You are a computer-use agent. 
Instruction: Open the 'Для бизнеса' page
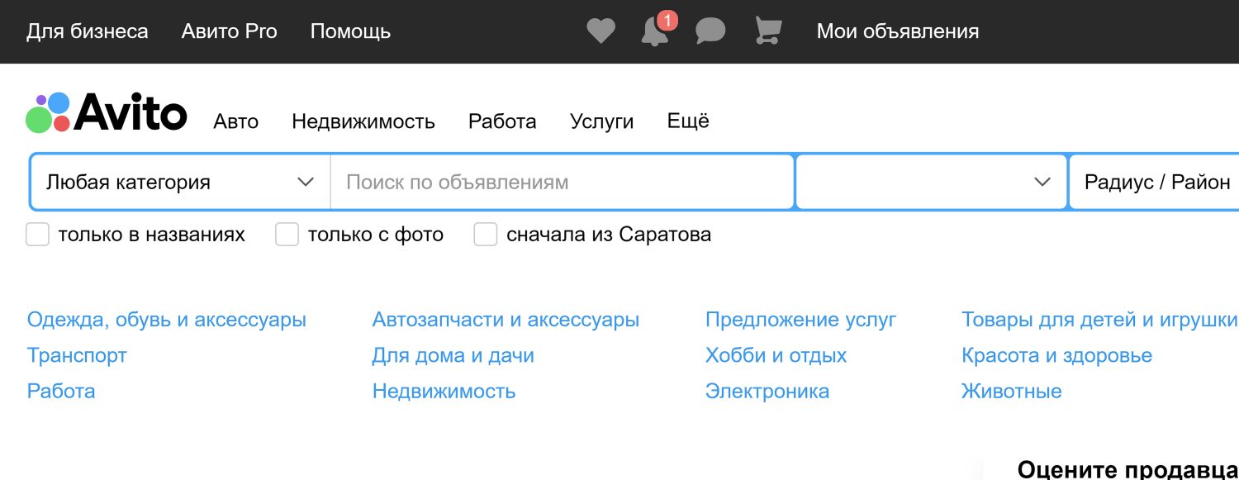point(88,31)
